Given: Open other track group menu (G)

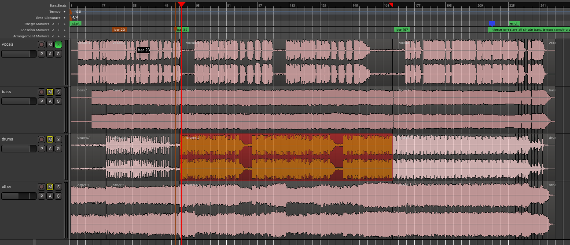Looking at the screenshot, I should 58,196.
